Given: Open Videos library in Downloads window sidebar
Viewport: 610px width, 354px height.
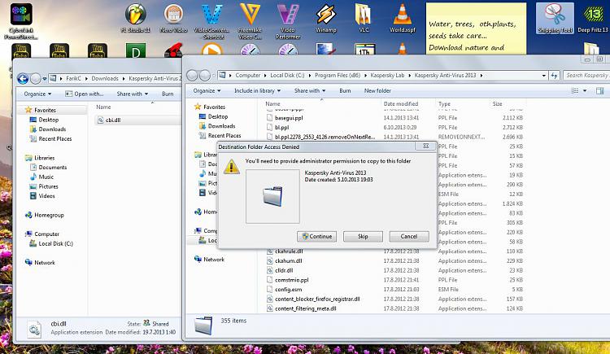Looking at the screenshot, I should (46, 196).
